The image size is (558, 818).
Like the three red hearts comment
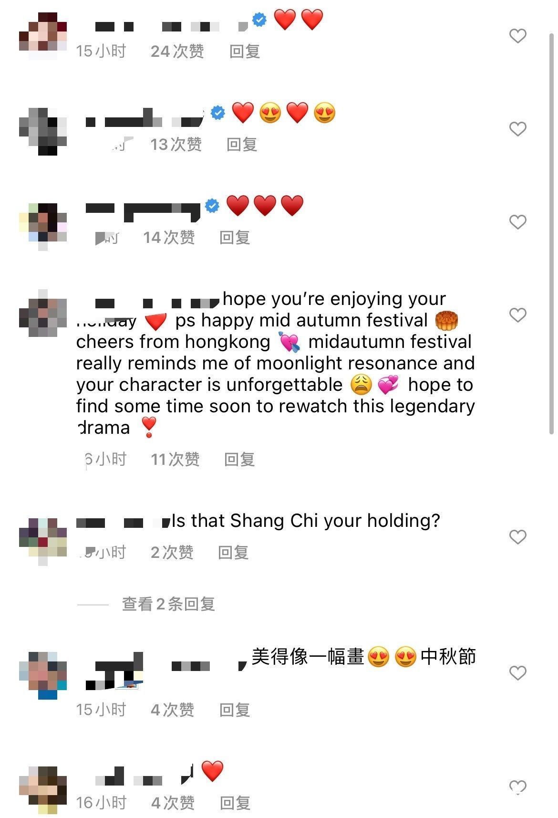tap(517, 222)
